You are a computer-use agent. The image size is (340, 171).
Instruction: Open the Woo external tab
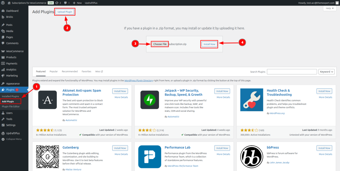point(99,71)
